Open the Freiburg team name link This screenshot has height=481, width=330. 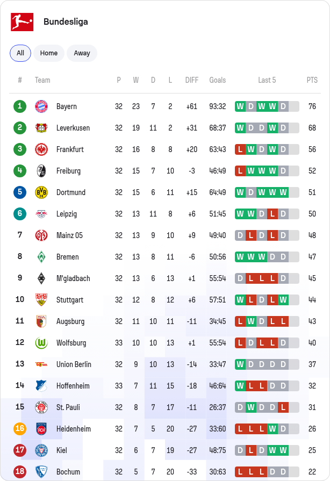point(68,171)
